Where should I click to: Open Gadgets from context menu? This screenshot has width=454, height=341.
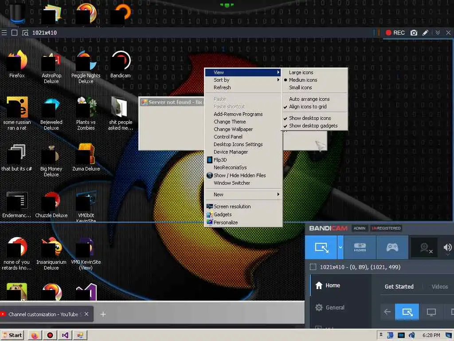(x=243, y=214)
